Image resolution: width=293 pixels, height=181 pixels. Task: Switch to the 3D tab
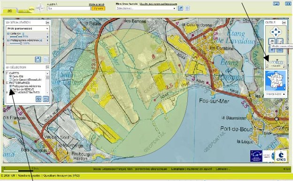[25, 11]
